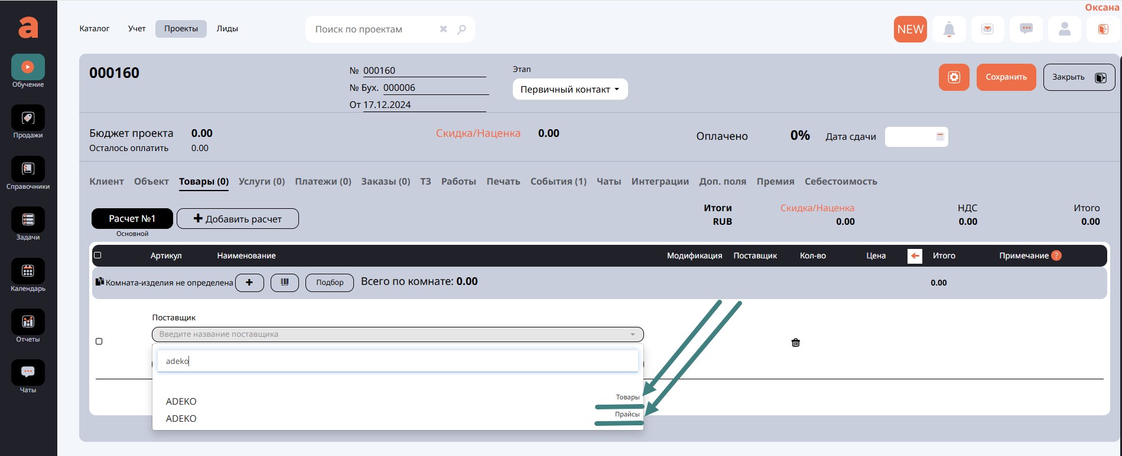Open the Календарь sidebar icon

tap(28, 271)
